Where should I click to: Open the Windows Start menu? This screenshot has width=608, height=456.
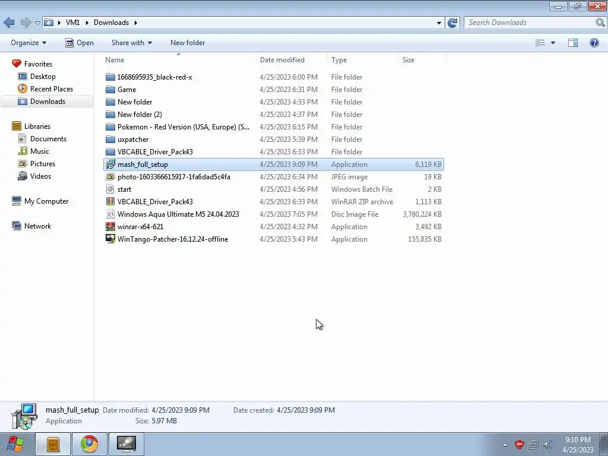15,444
